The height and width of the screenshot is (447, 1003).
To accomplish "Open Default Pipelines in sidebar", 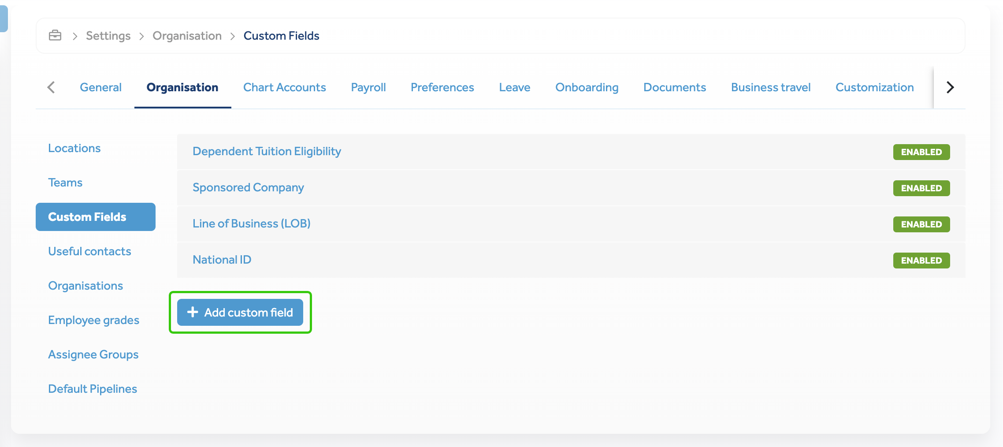I will tap(93, 389).
